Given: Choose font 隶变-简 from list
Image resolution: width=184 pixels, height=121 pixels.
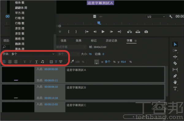Looking at the screenshot, I should coord(20,28).
